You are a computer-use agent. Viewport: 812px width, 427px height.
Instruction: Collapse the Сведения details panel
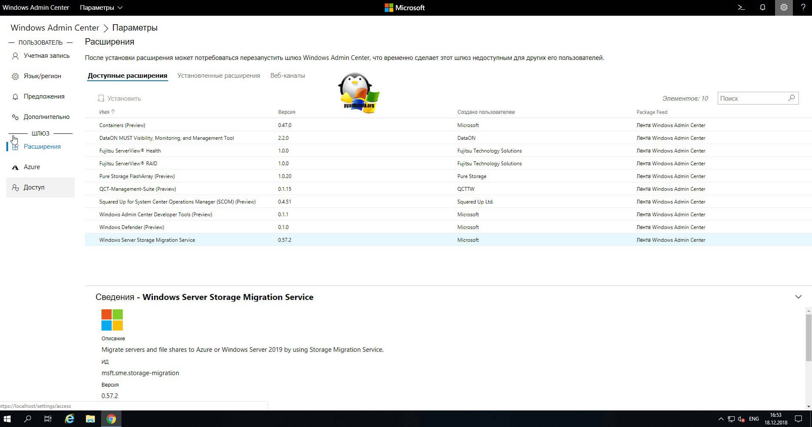click(798, 297)
